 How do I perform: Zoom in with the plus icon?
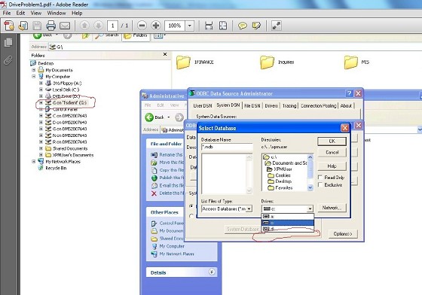(x=156, y=26)
